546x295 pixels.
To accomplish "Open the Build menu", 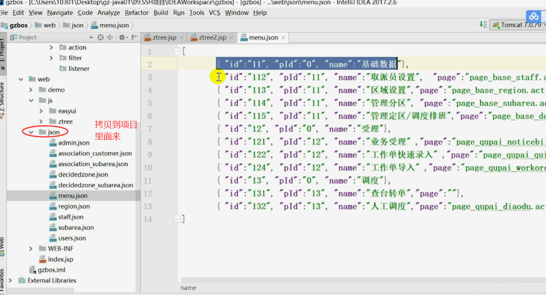I will tap(161, 13).
